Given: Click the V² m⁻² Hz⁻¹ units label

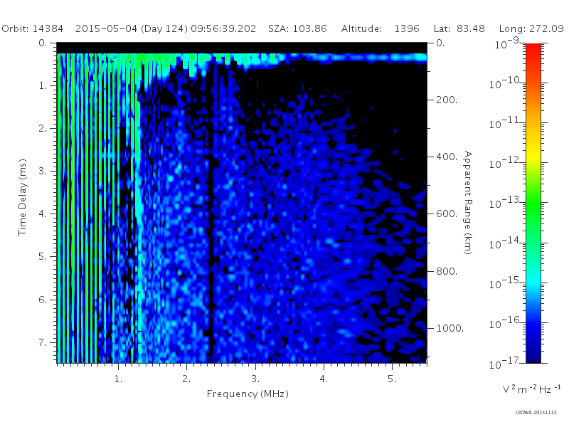Looking at the screenshot, I should 531,389.
